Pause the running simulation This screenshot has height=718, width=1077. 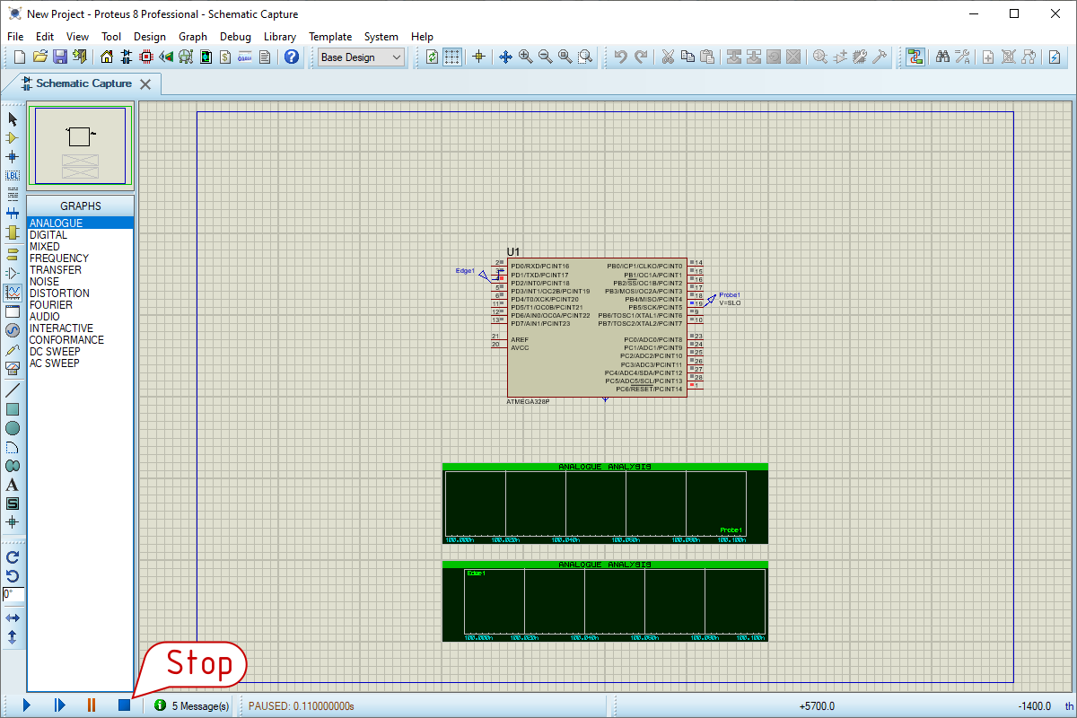pyautogui.click(x=91, y=705)
